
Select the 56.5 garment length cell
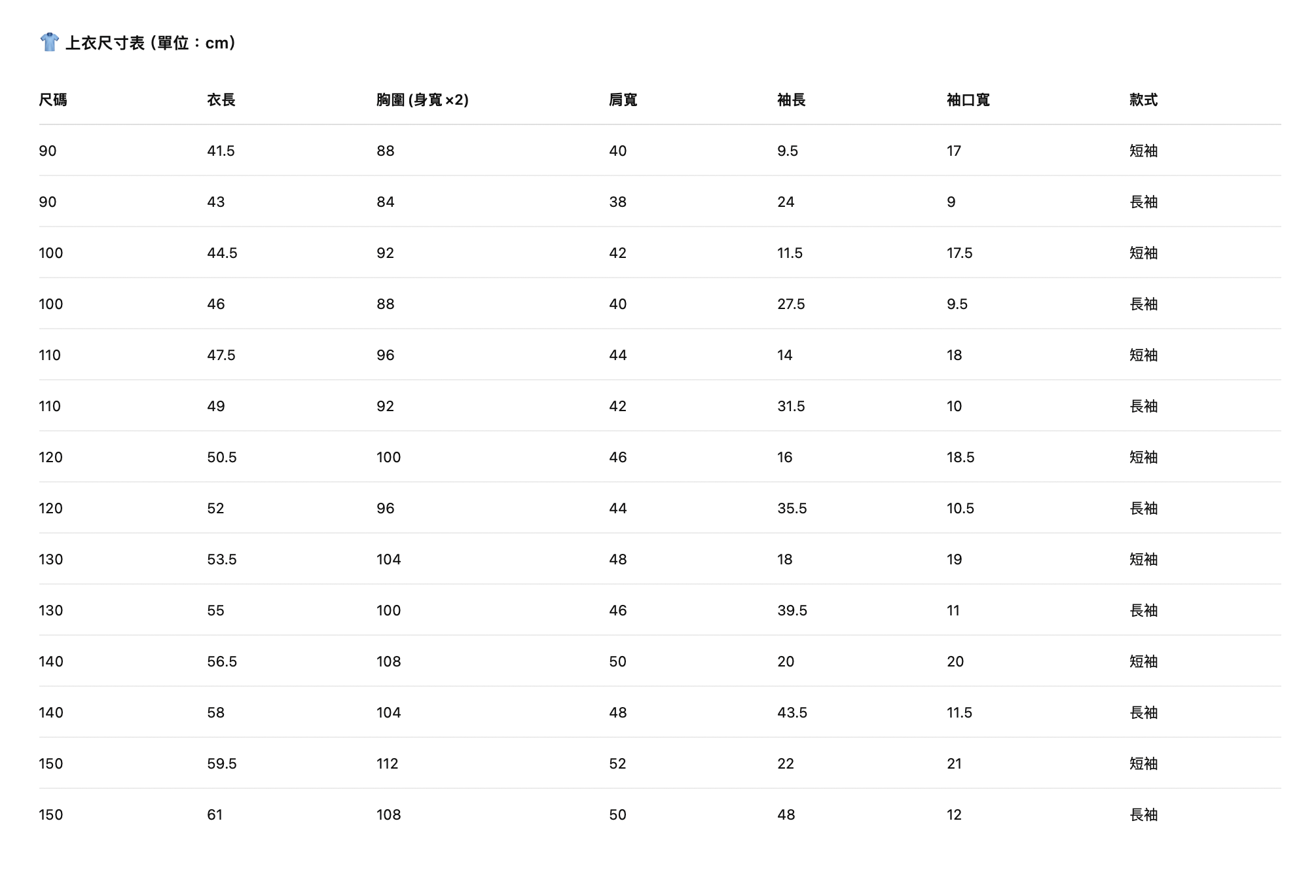(222, 662)
